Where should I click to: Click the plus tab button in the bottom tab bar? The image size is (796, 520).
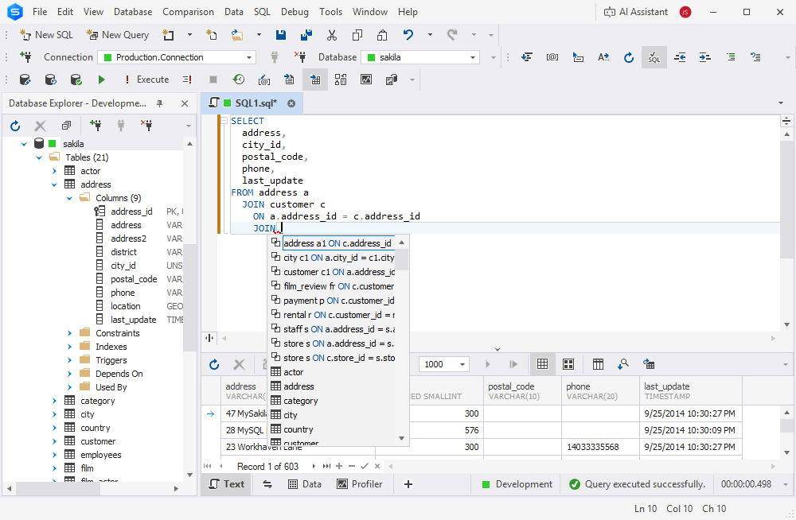coord(408,484)
